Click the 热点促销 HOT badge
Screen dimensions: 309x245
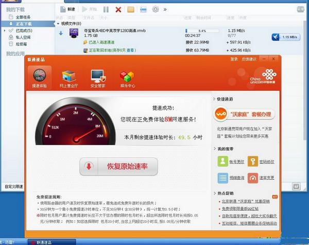click(274, 197)
